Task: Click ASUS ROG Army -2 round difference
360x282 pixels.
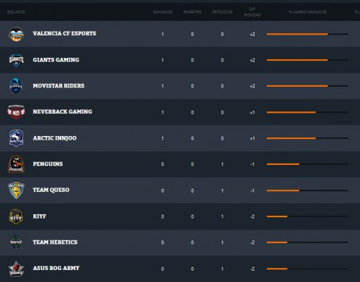Action: [x=252, y=269]
